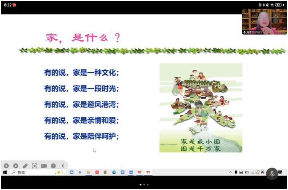Open the three-dots more options menu
Image resolution: width=288 pixels, height=190 pixels.
[53, 166]
